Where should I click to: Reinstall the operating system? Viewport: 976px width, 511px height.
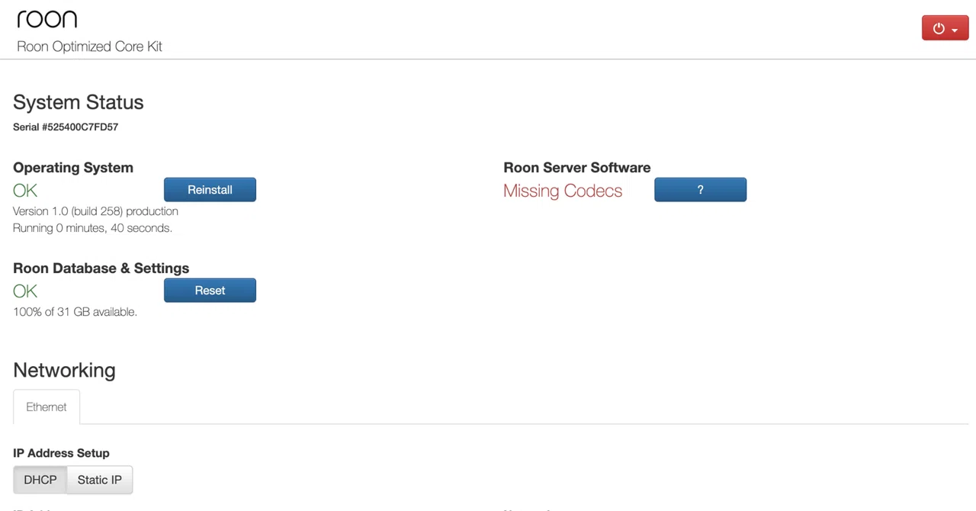pyautogui.click(x=210, y=190)
